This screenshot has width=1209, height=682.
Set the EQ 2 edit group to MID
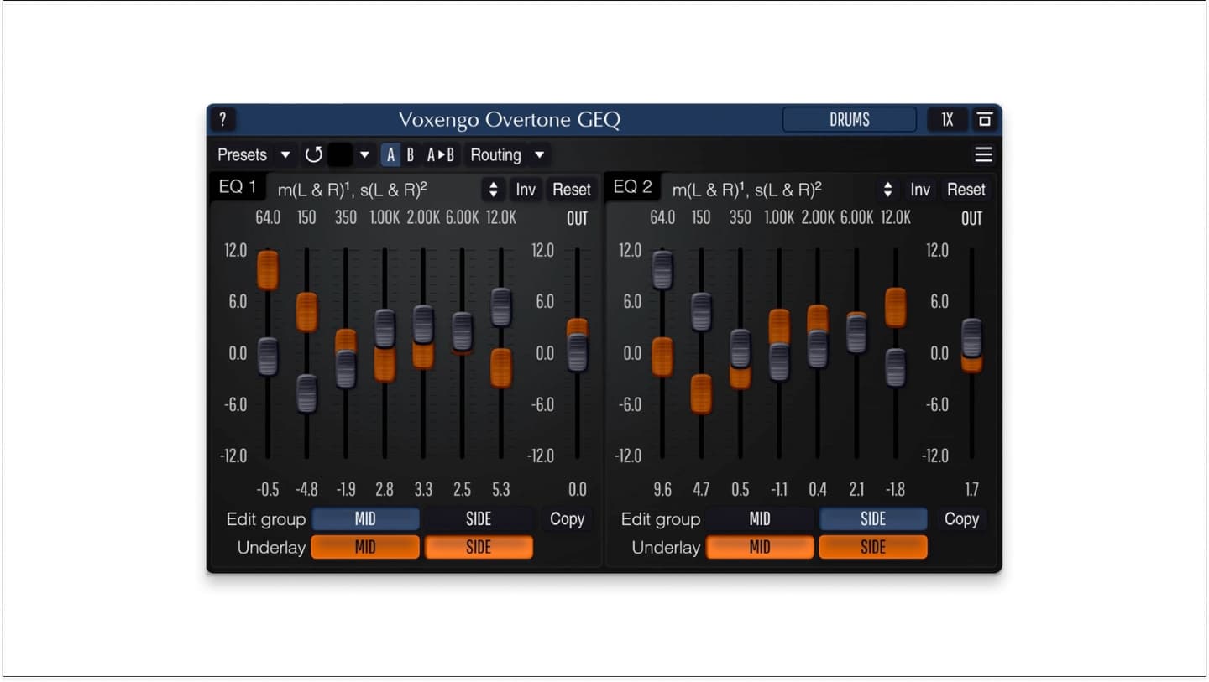(x=760, y=519)
